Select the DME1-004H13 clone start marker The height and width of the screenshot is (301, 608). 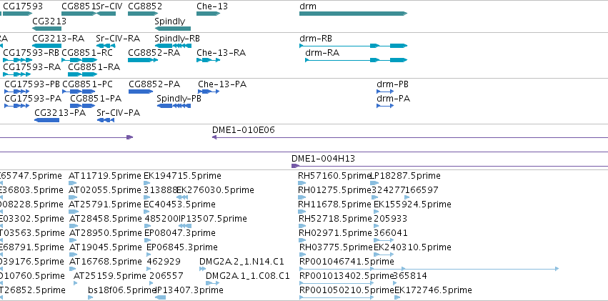(x=295, y=166)
